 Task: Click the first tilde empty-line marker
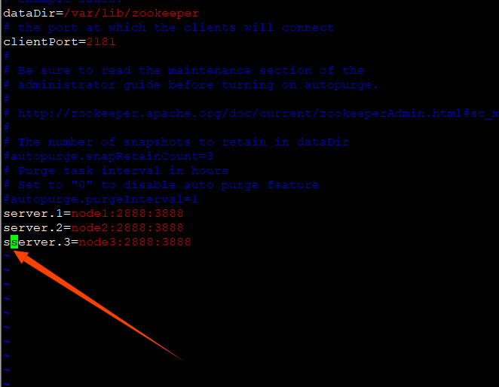(x=7, y=256)
